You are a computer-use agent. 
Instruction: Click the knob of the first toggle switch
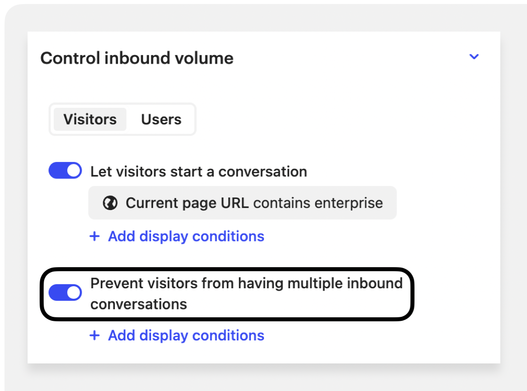pos(73,171)
